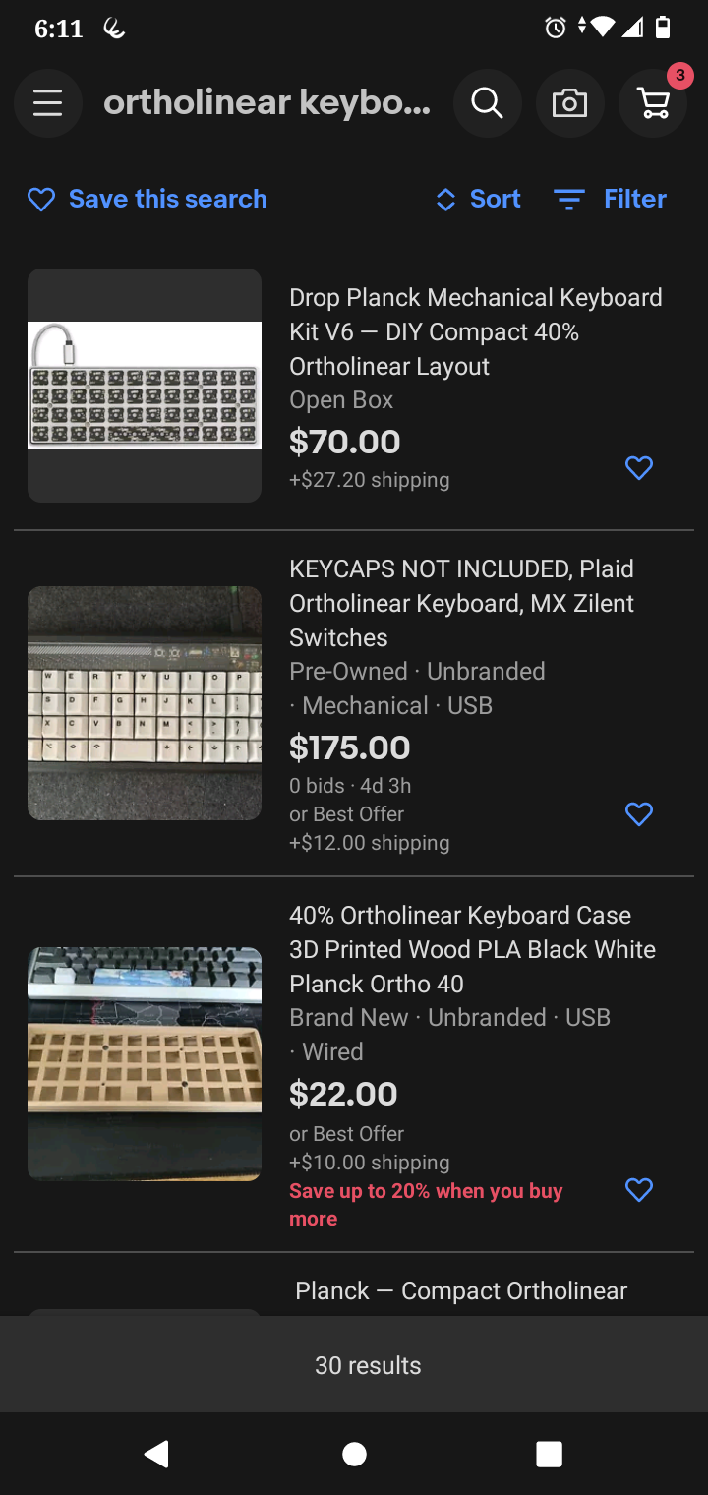The width and height of the screenshot is (708, 1495).
Task: Add Drop Planck Kit to watchlist
Action: (x=639, y=468)
